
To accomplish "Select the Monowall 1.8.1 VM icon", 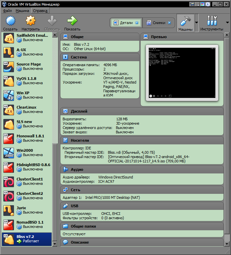I will click(9, 139).
